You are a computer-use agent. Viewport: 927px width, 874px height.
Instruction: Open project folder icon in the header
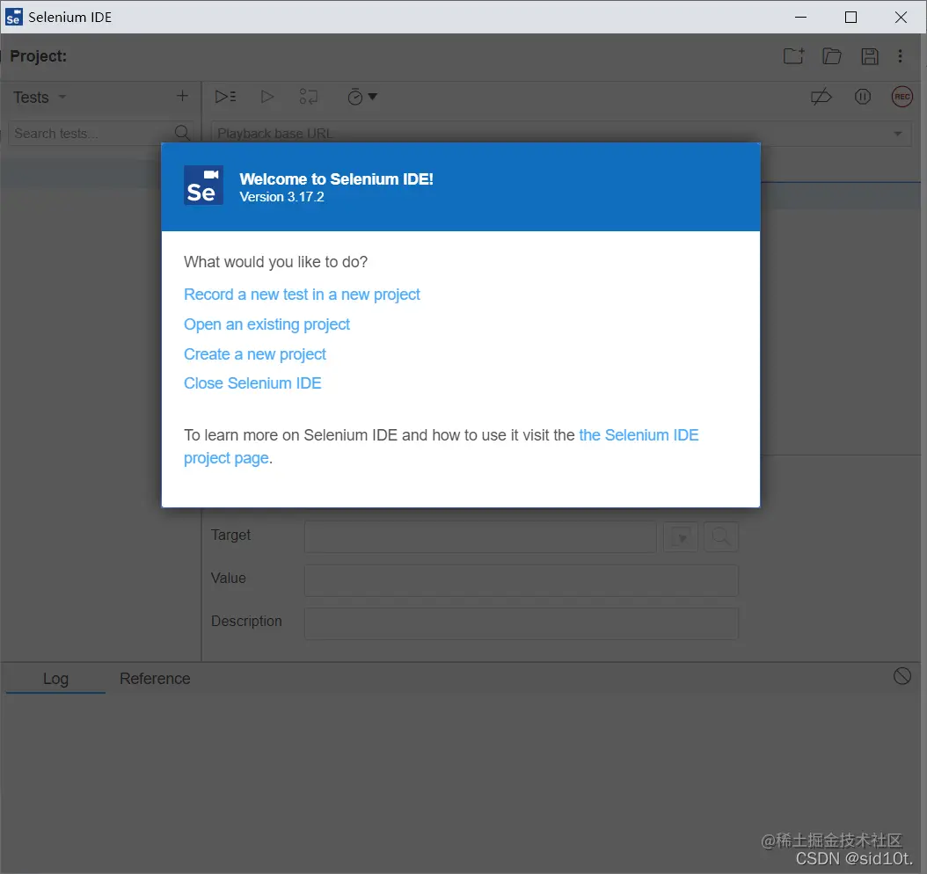click(832, 56)
